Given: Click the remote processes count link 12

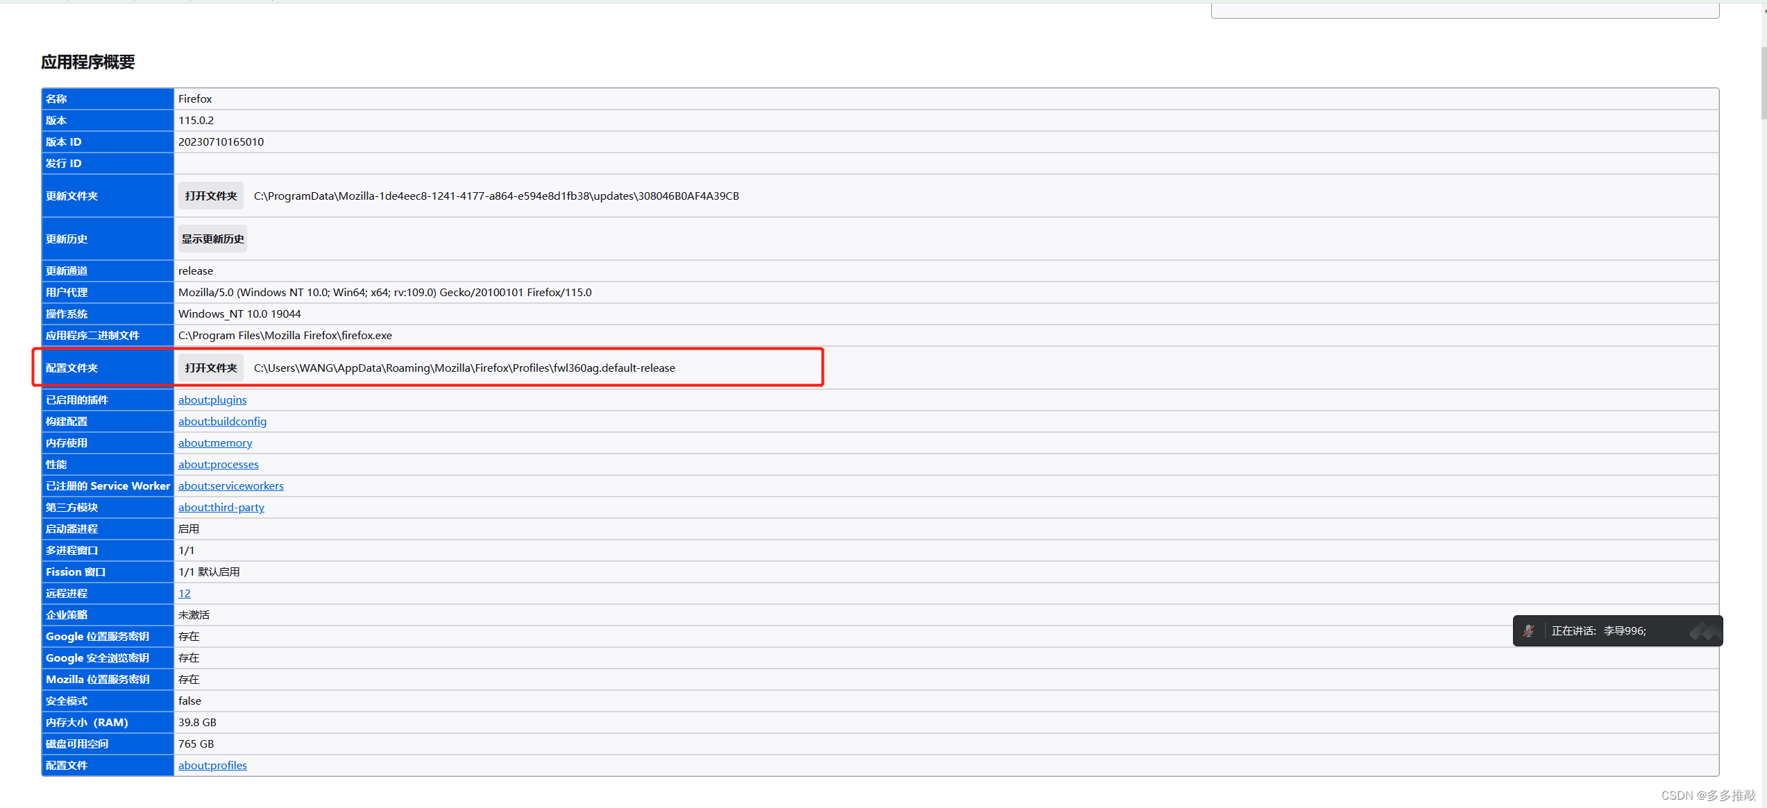Looking at the screenshot, I should 185,594.
